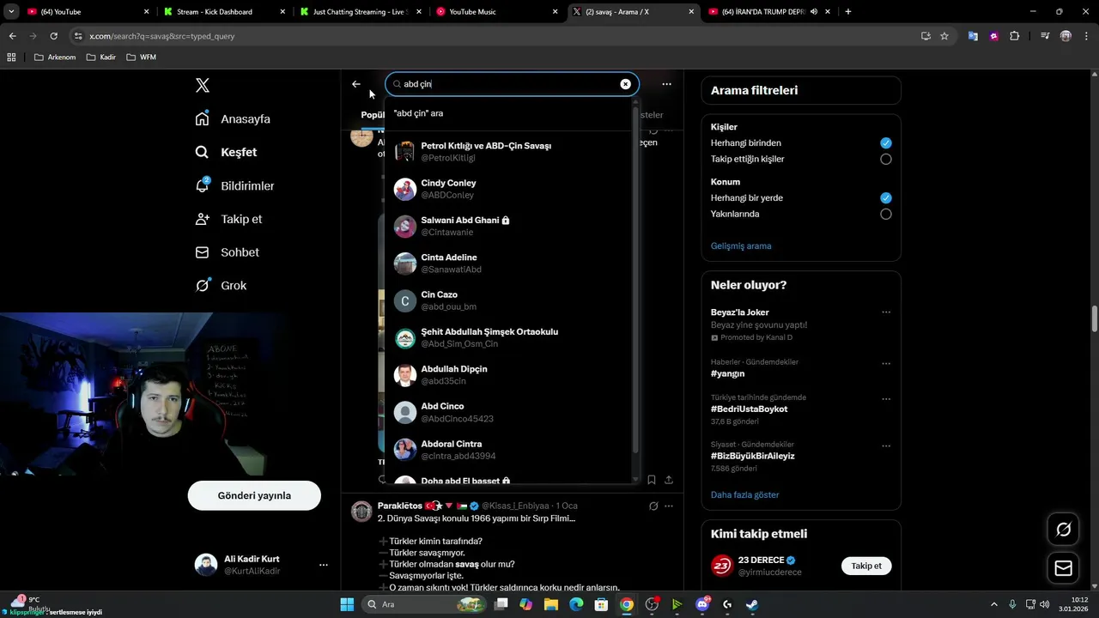Viewport: 1099px width, 618px height.
Task: Select Herhangi birinden radio option
Action: pyautogui.click(x=885, y=143)
